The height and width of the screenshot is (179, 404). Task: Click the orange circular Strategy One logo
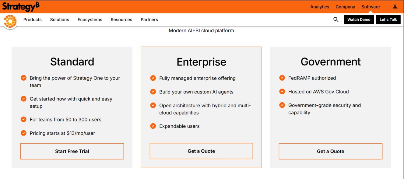pyautogui.click(x=10, y=21)
